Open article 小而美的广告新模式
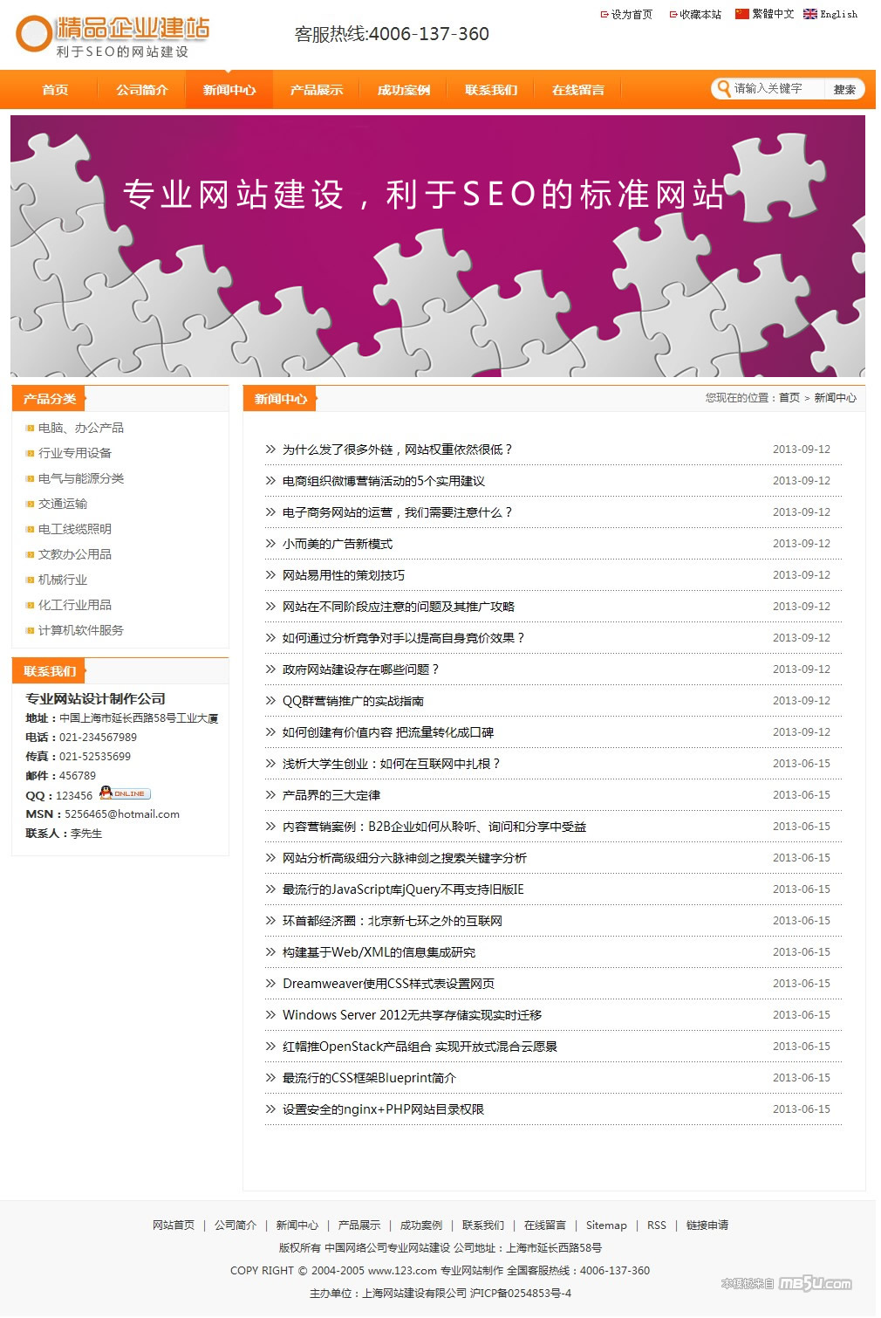The width and height of the screenshot is (881, 1318). [337, 544]
